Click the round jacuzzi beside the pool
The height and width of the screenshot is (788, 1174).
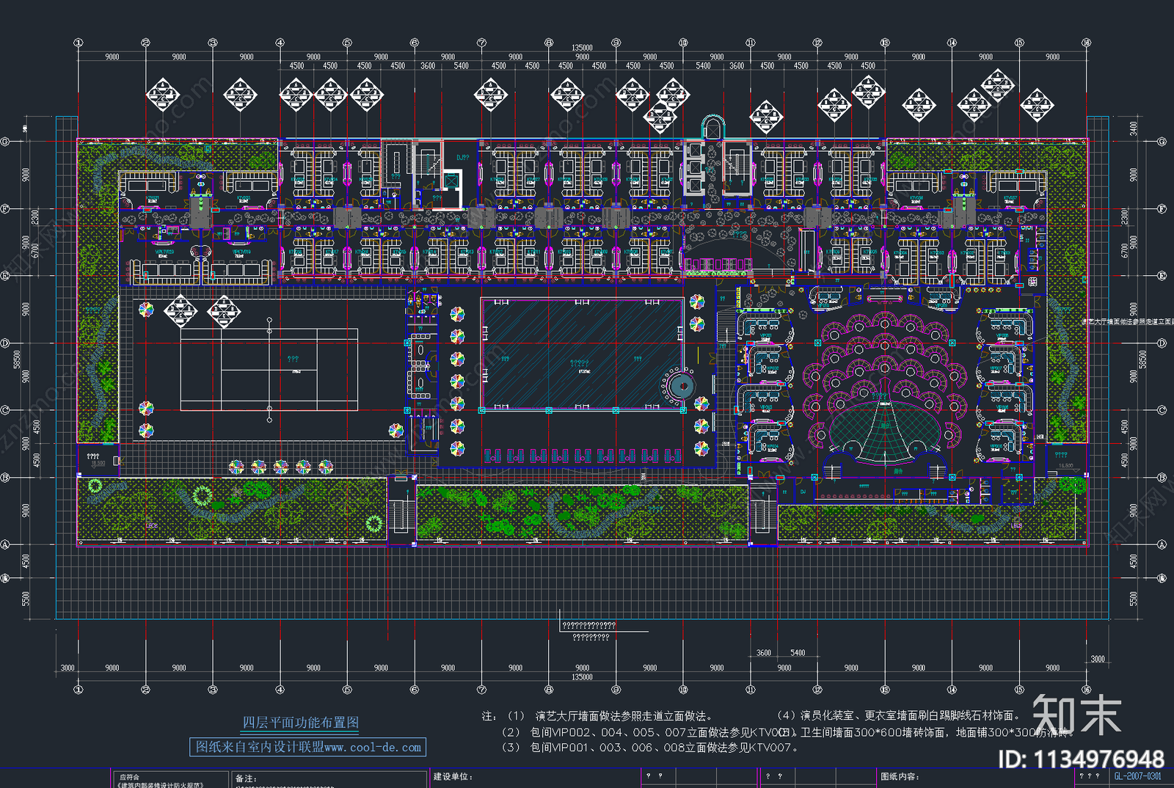[682, 385]
